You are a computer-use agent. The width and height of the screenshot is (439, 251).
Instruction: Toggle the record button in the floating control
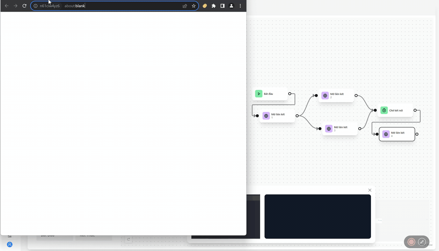(411, 242)
